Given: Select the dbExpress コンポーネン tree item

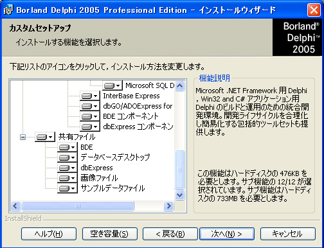Looking at the screenshot, I should click(138, 127).
